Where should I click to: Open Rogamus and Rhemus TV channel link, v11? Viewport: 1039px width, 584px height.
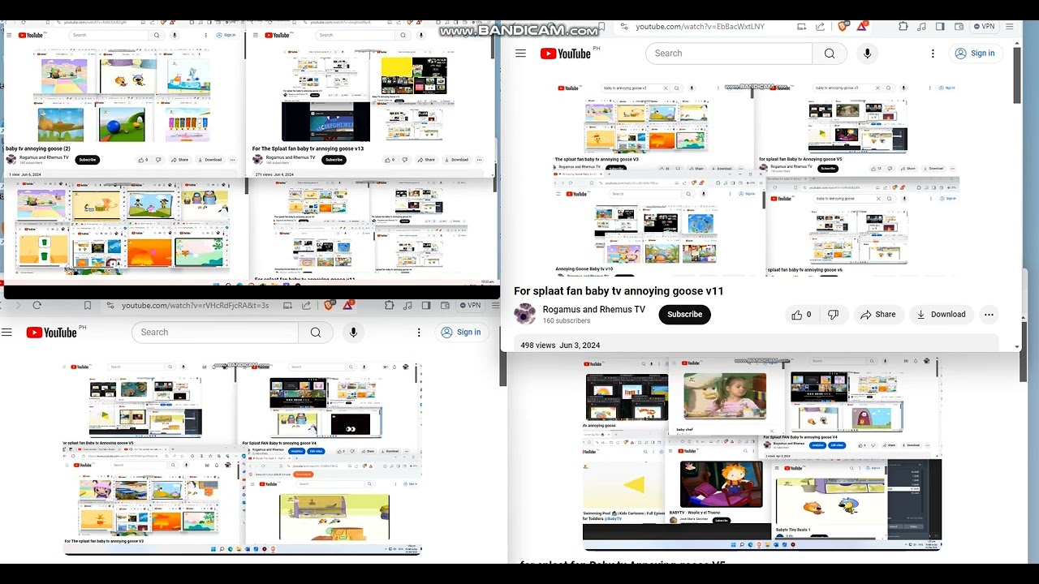point(594,310)
